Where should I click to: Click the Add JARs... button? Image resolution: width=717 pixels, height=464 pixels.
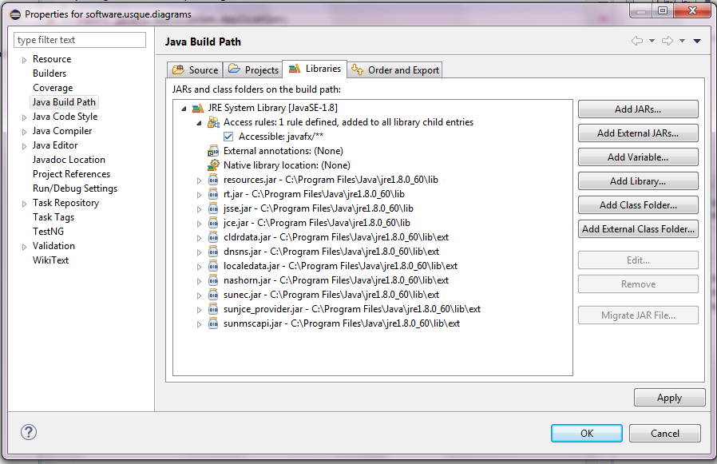coord(638,109)
